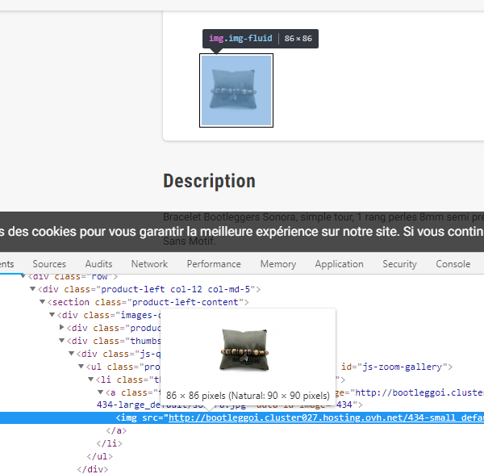Image resolution: width=484 pixels, height=474 pixels.
Task: Switch to the Audits tab
Action: pyautogui.click(x=98, y=264)
